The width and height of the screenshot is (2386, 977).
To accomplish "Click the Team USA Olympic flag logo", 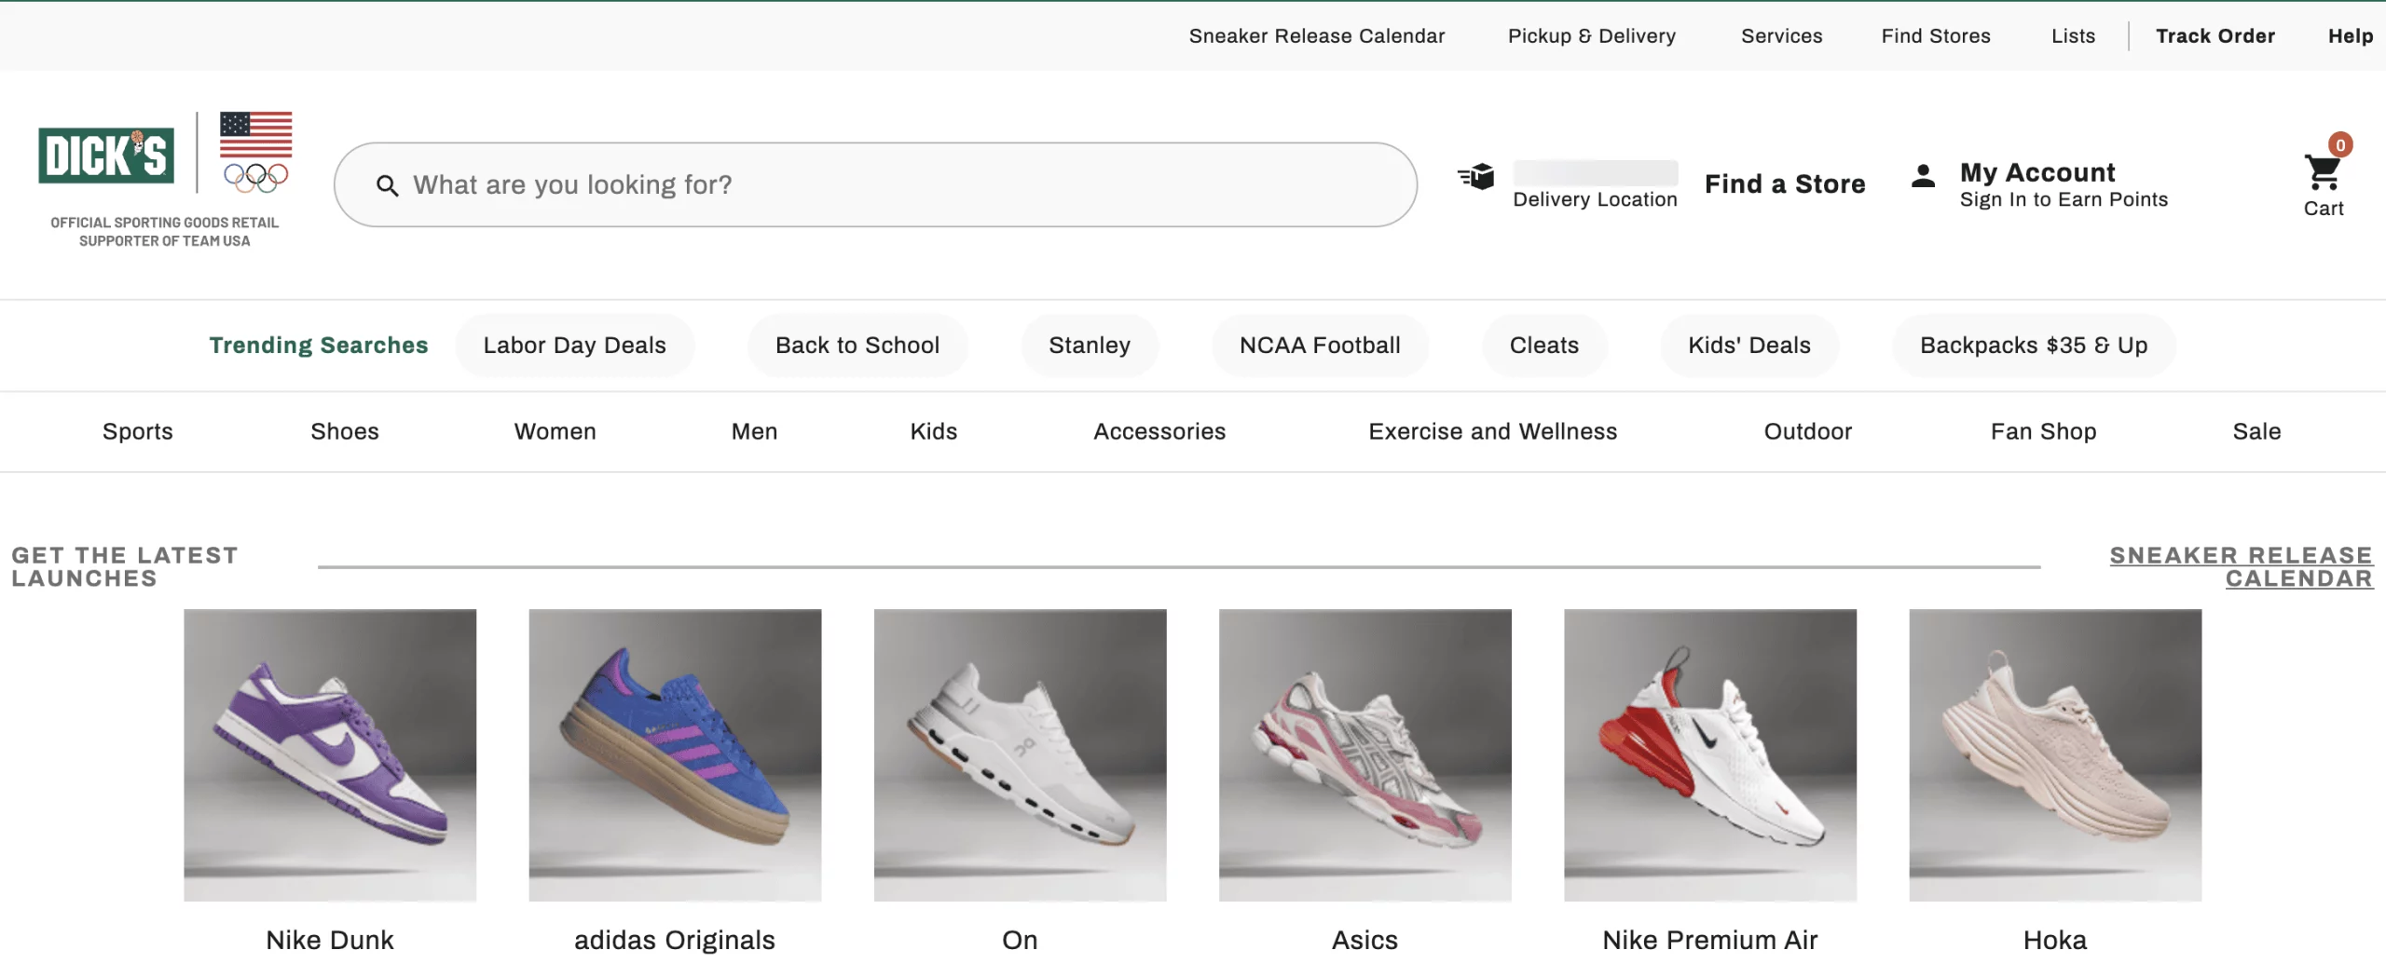I will click(x=255, y=152).
